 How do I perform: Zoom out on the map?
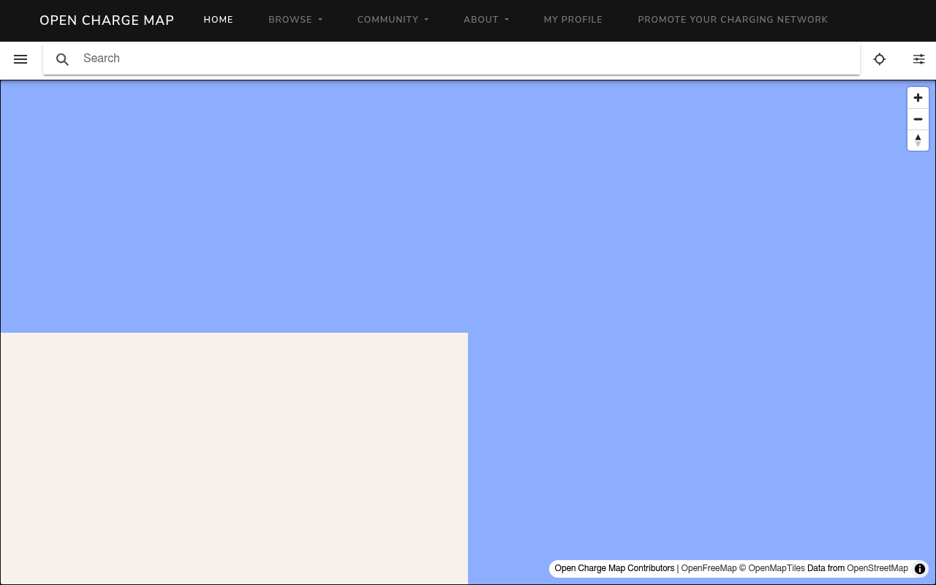(918, 119)
